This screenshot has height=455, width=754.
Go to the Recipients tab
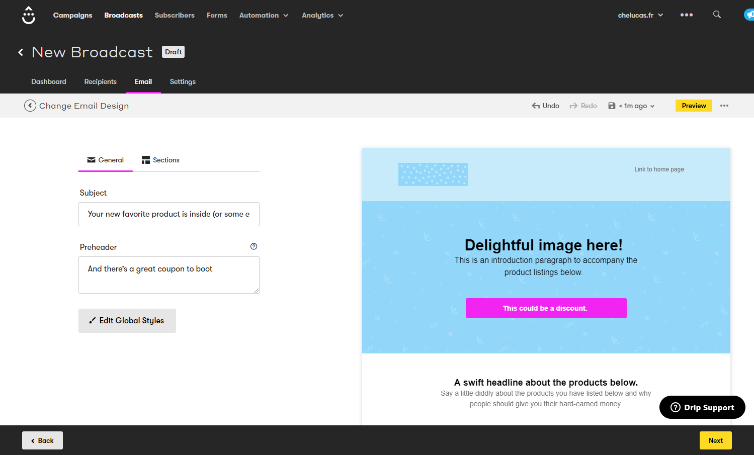100,81
